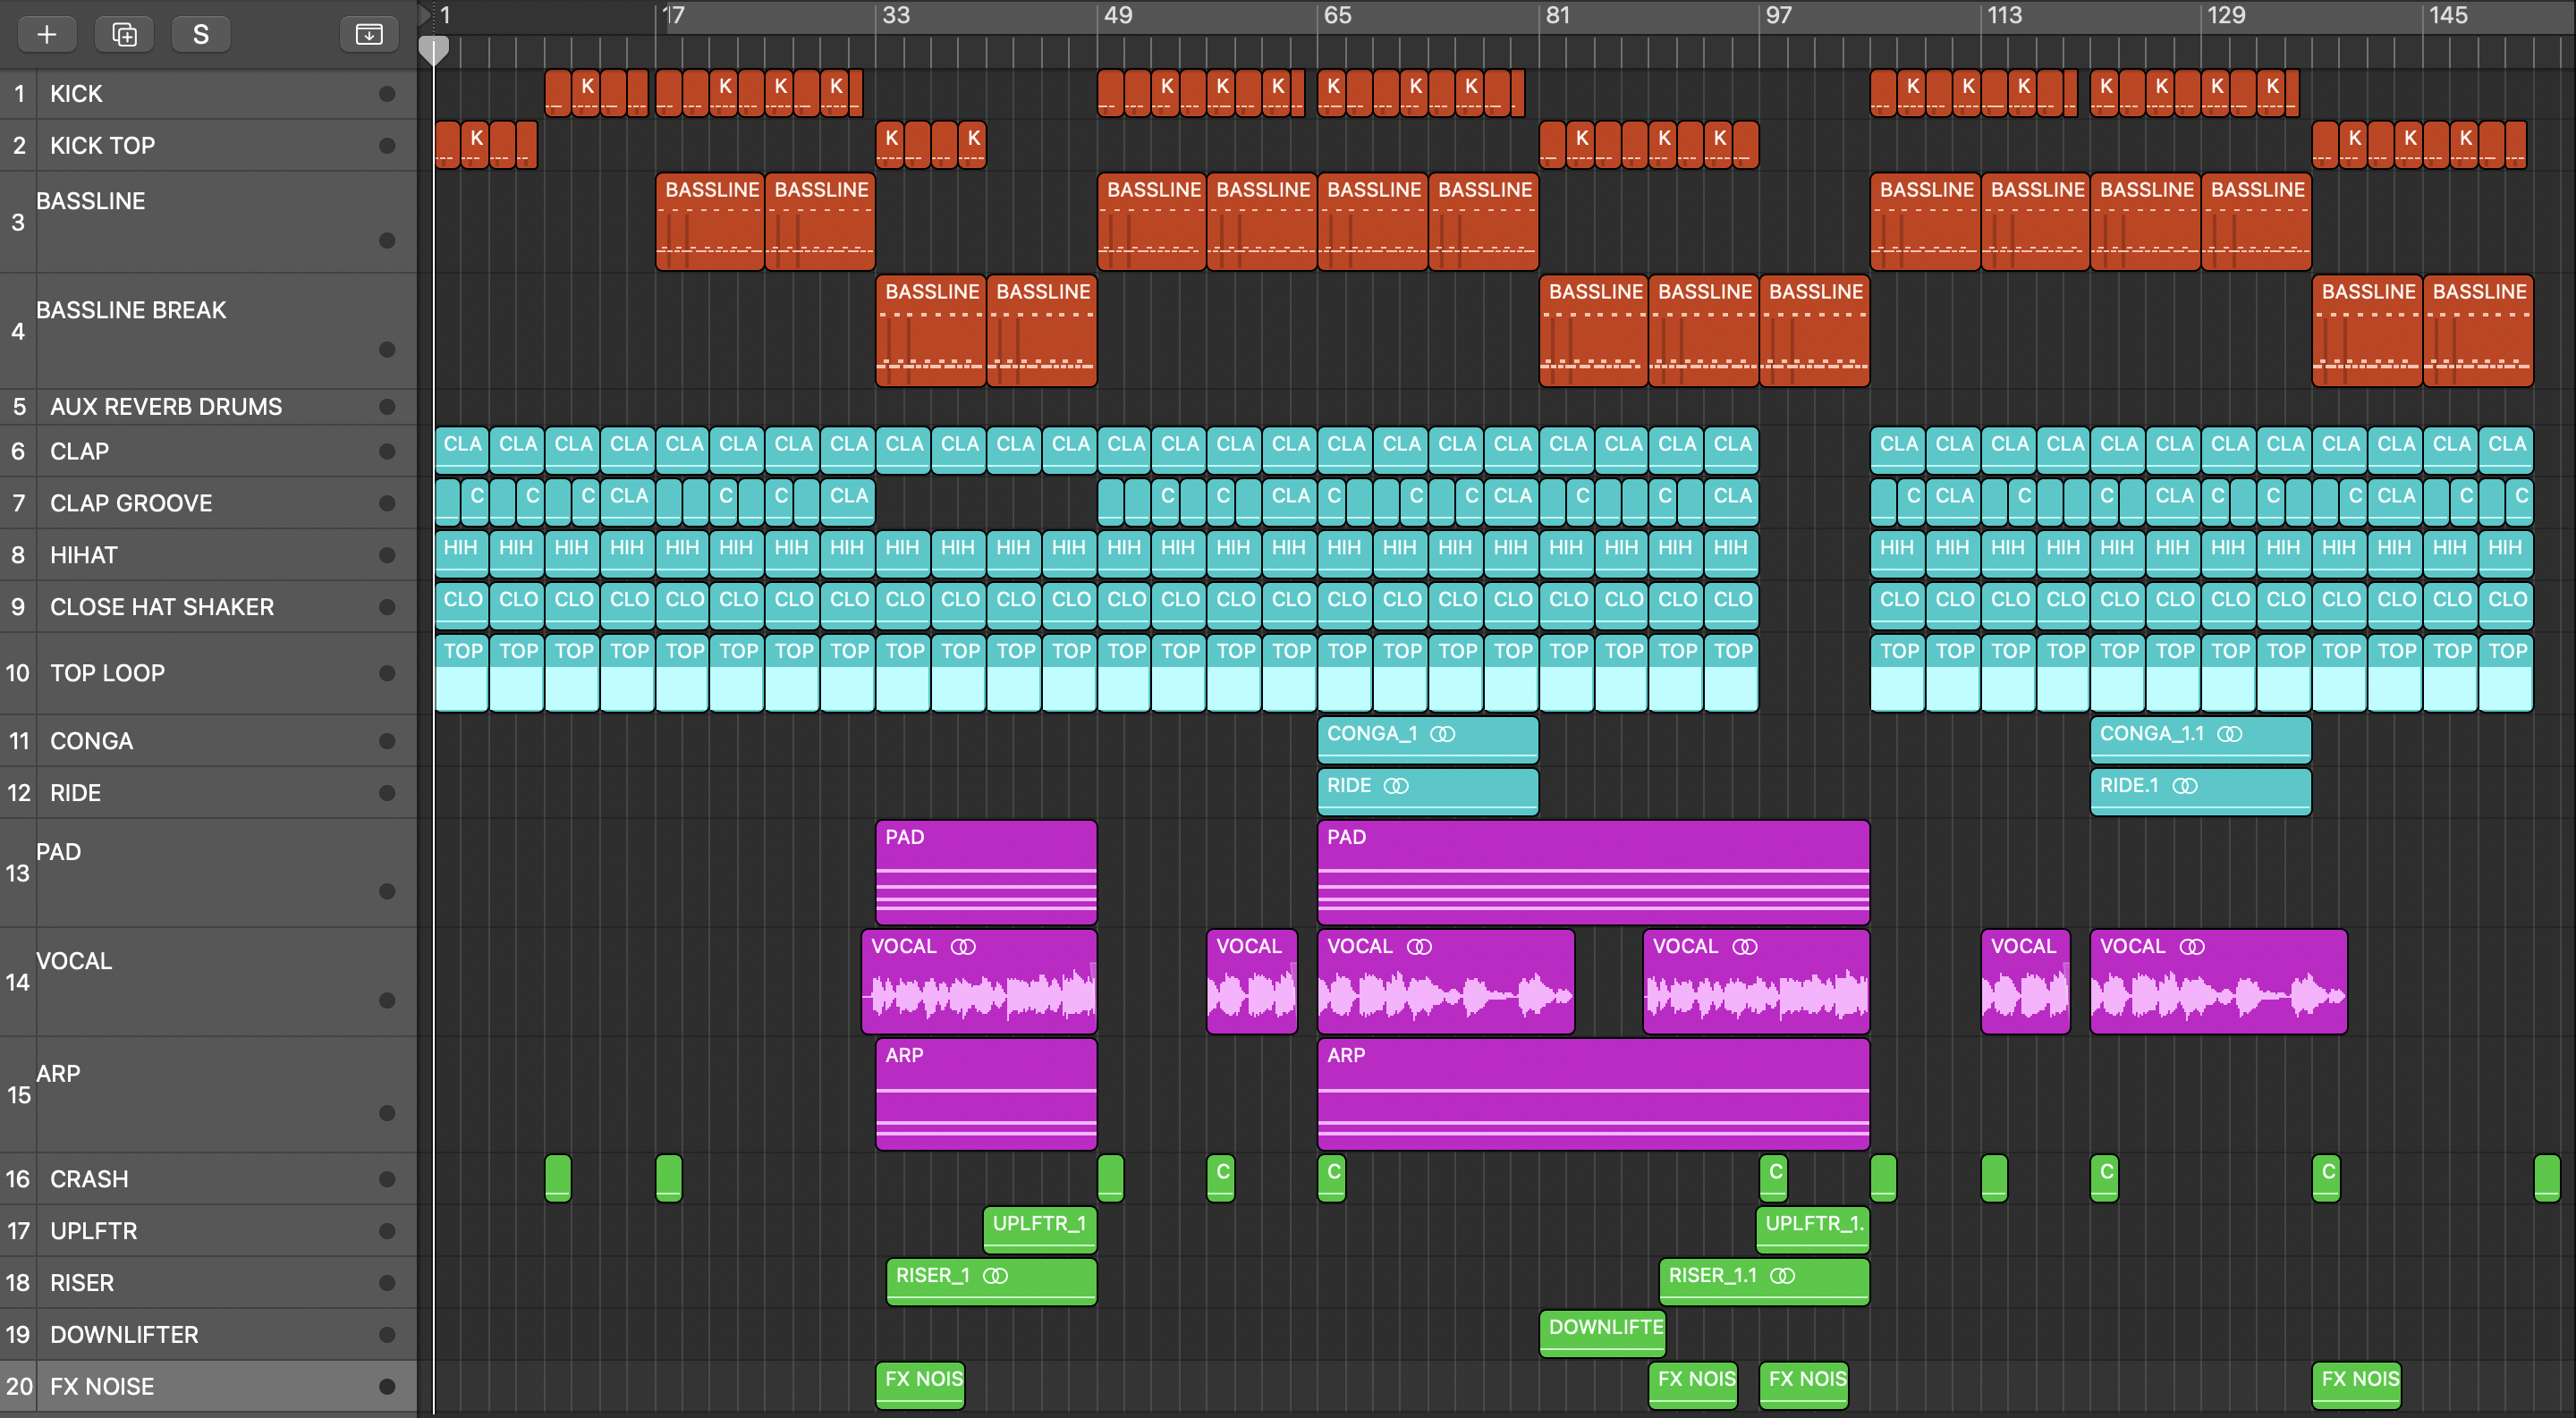Click the loop icon on RISER_1 region
This screenshot has height=1418, width=2576.
[x=995, y=1276]
